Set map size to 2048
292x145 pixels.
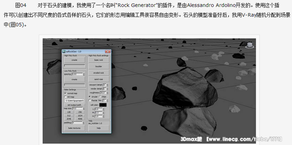coord(69,119)
